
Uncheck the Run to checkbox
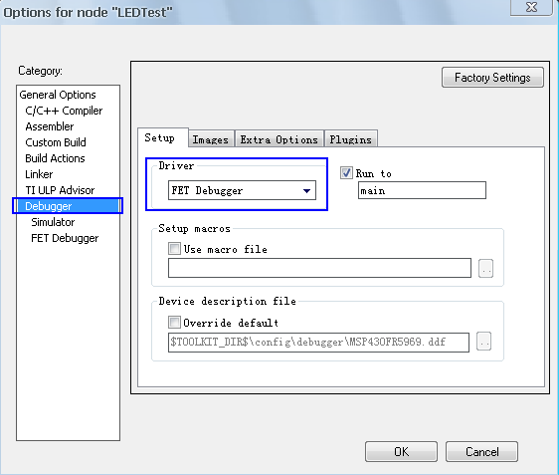[x=346, y=173]
